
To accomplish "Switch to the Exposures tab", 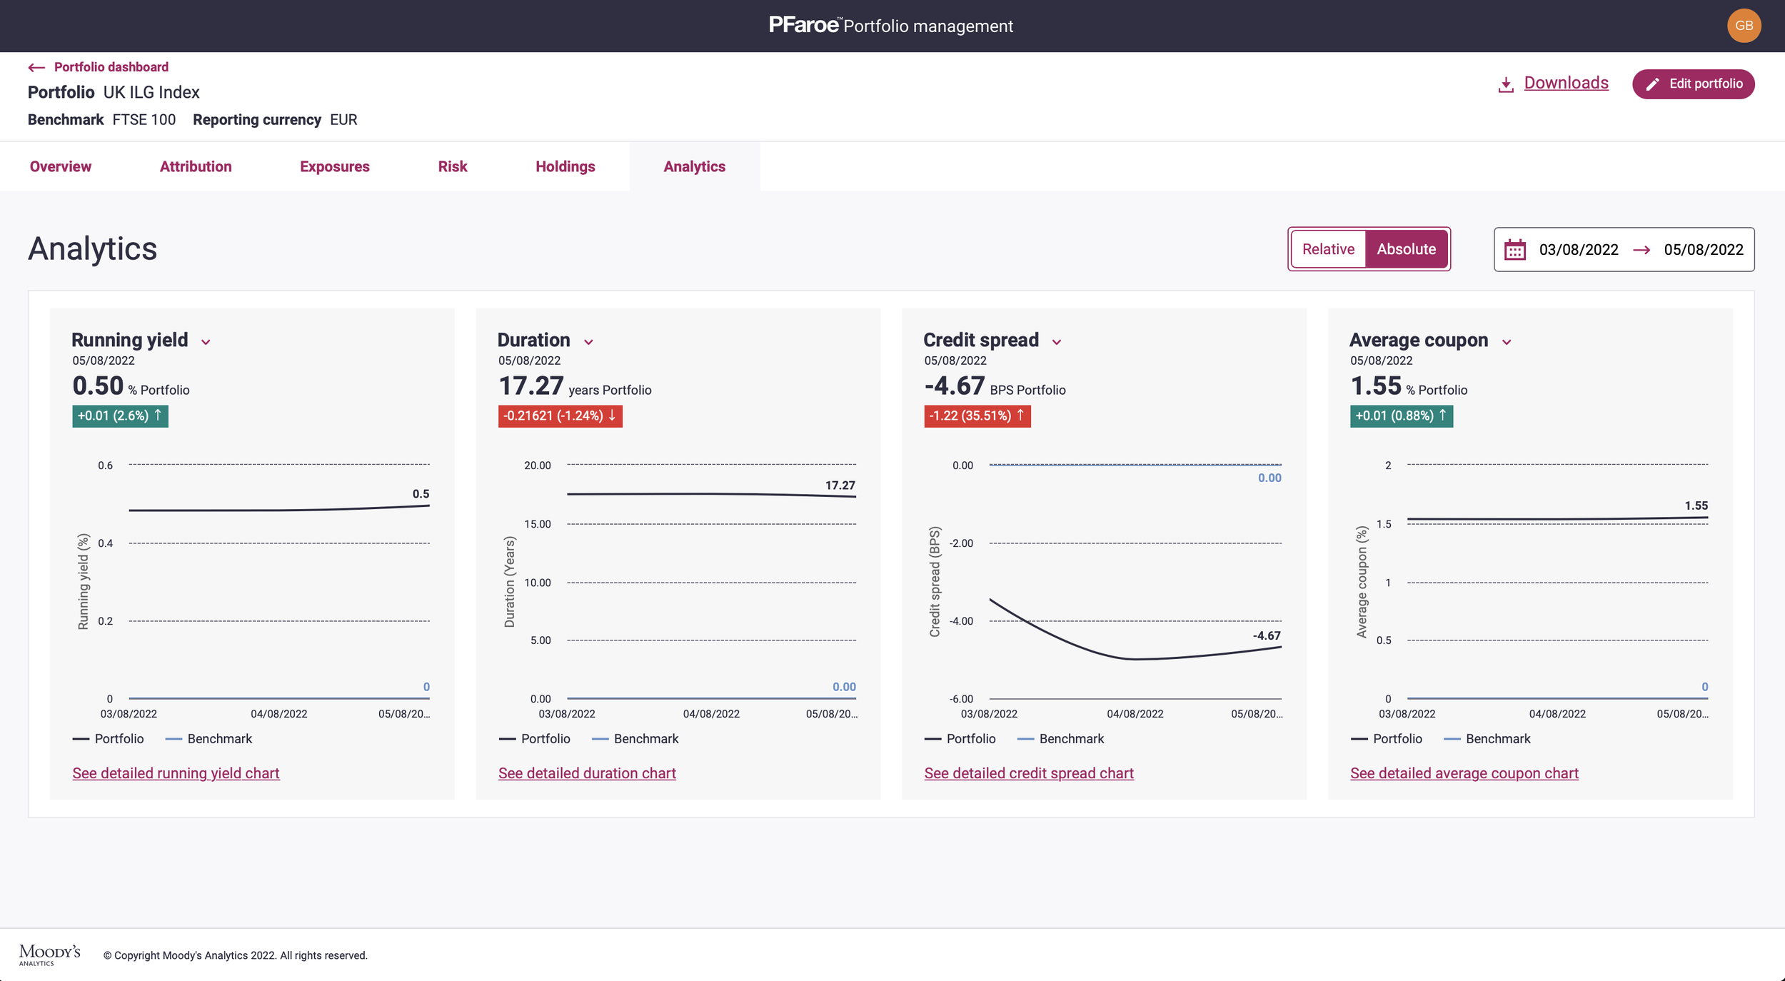I will [x=335, y=166].
